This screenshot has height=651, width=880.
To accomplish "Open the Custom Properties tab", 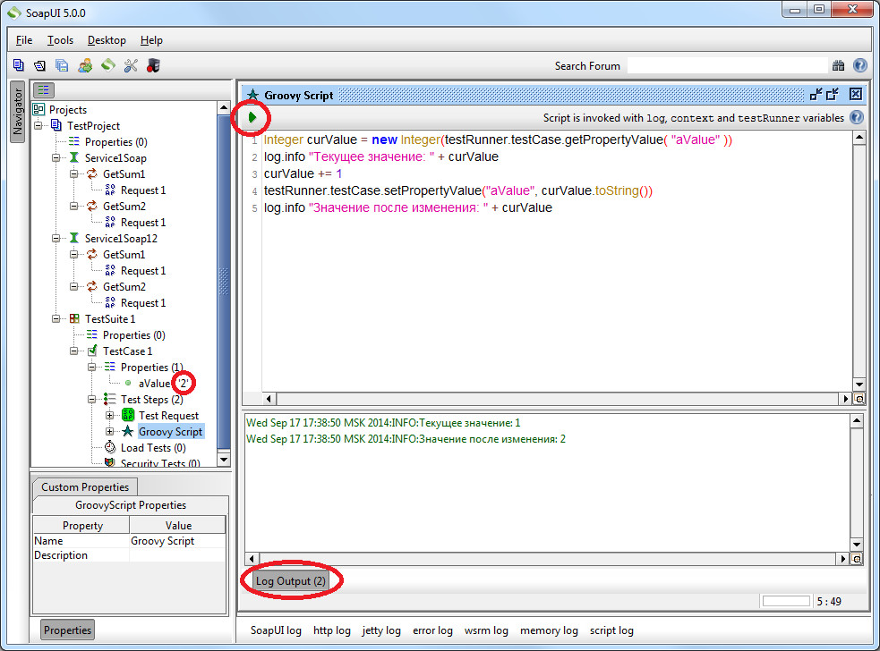I will tap(85, 486).
